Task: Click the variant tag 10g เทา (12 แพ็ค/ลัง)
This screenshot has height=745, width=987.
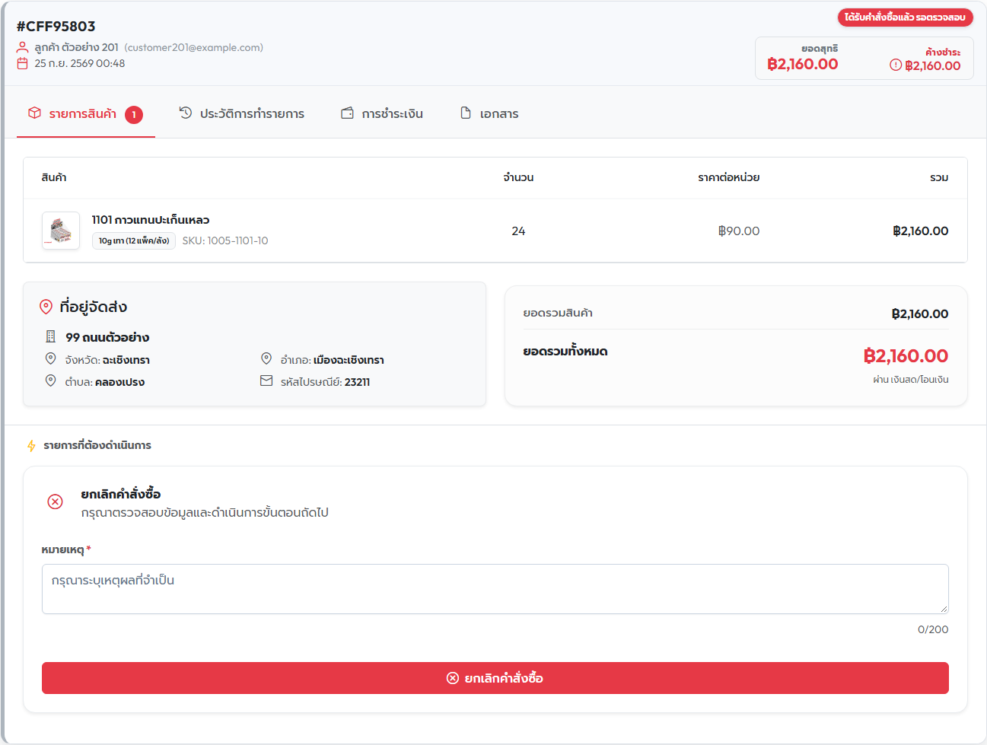Action: (x=134, y=240)
